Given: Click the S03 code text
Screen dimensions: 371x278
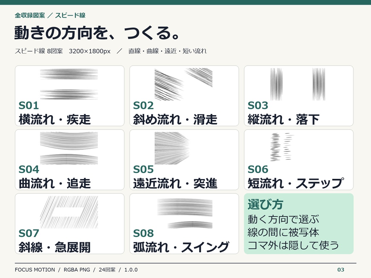Looking at the screenshot, I should point(258,105).
